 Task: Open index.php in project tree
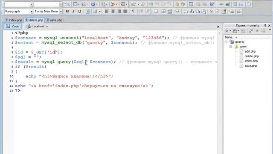[x=251, y=61]
